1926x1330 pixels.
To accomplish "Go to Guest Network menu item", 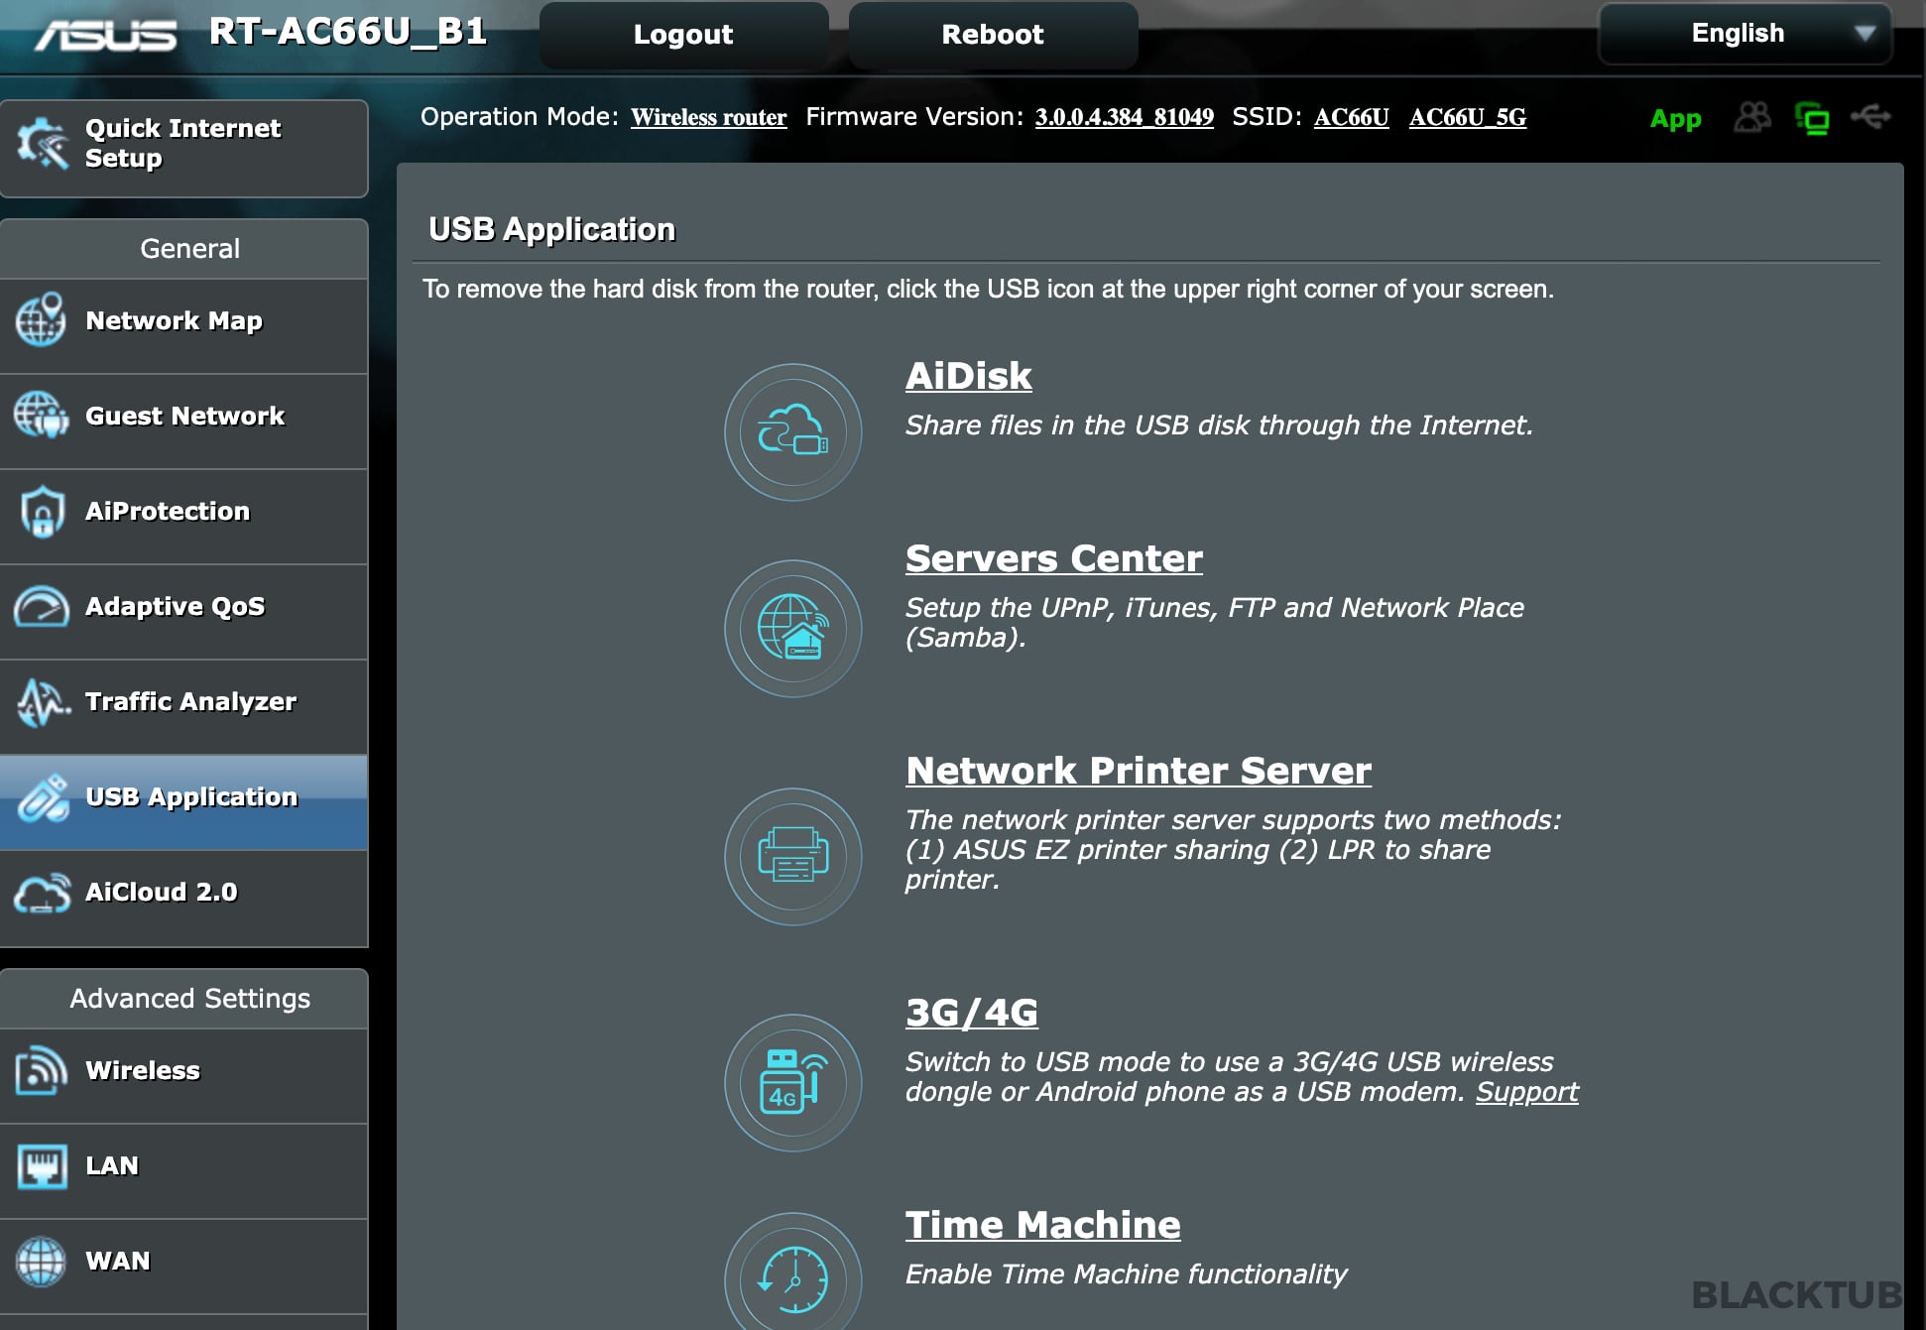I will [x=184, y=417].
